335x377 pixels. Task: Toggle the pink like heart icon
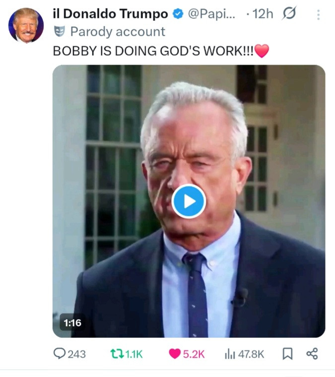pos(174,354)
